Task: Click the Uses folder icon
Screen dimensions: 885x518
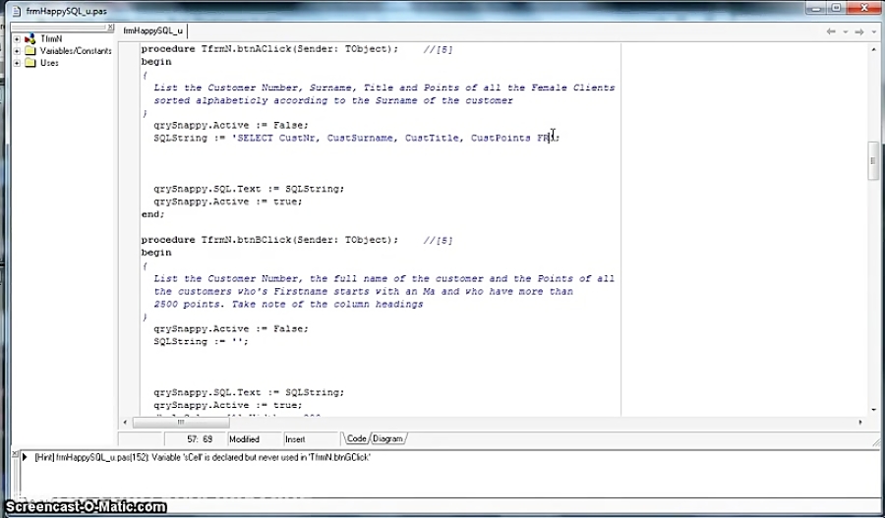Action: 29,63
